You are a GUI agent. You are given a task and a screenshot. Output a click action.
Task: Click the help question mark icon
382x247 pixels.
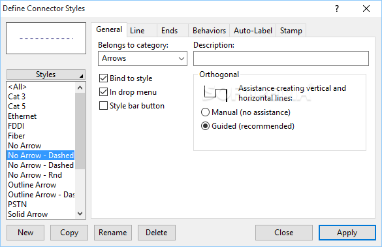pos(337,8)
